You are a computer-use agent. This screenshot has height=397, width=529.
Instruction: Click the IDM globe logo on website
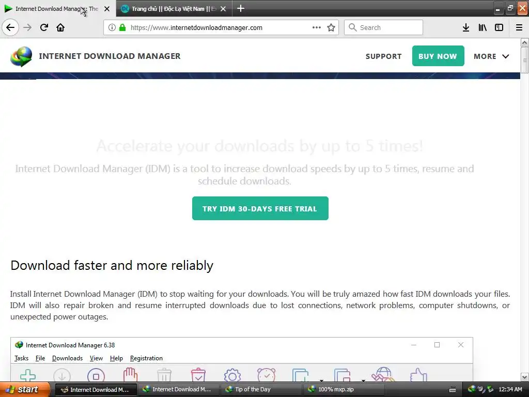pyautogui.click(x=21, y=56)
